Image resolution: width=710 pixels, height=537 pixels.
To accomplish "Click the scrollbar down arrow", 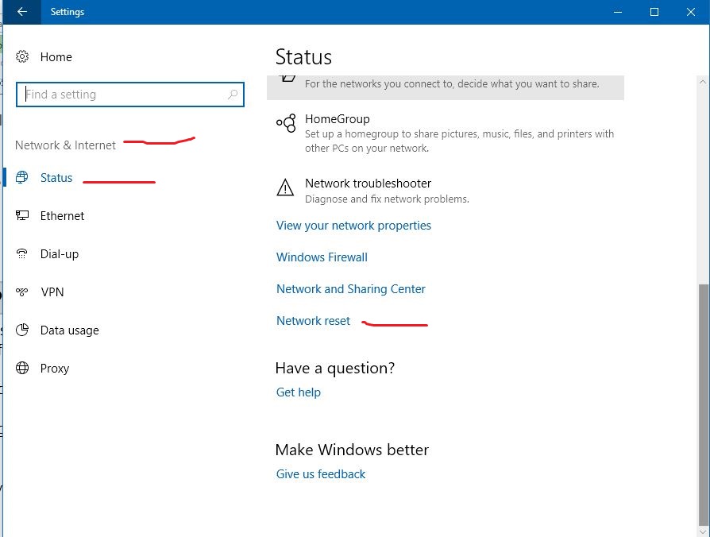I will click(703, 531).
